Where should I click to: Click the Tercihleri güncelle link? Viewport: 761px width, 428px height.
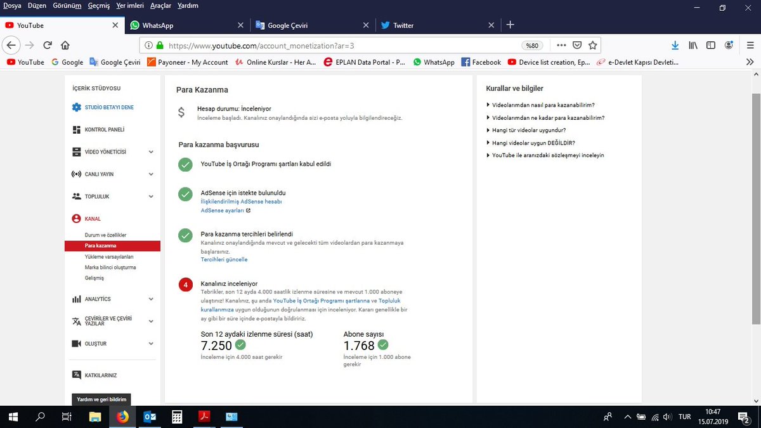tap(224, 259)
